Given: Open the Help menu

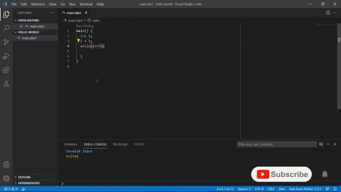Looking at the screenshot, I should point(100,4).
